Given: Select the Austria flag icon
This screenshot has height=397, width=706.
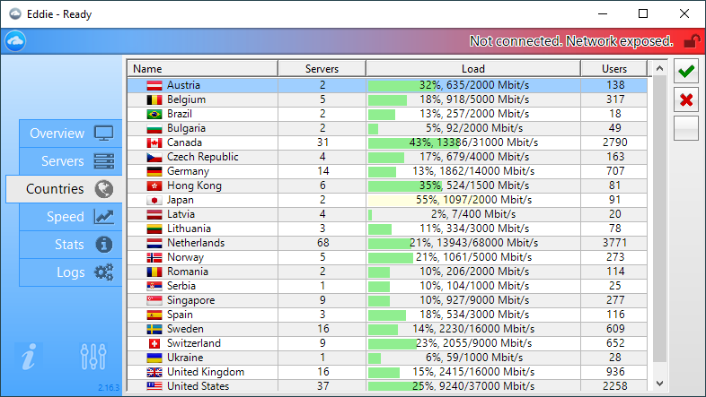Looking at the screenshot, I should click(x=154, y=85).
